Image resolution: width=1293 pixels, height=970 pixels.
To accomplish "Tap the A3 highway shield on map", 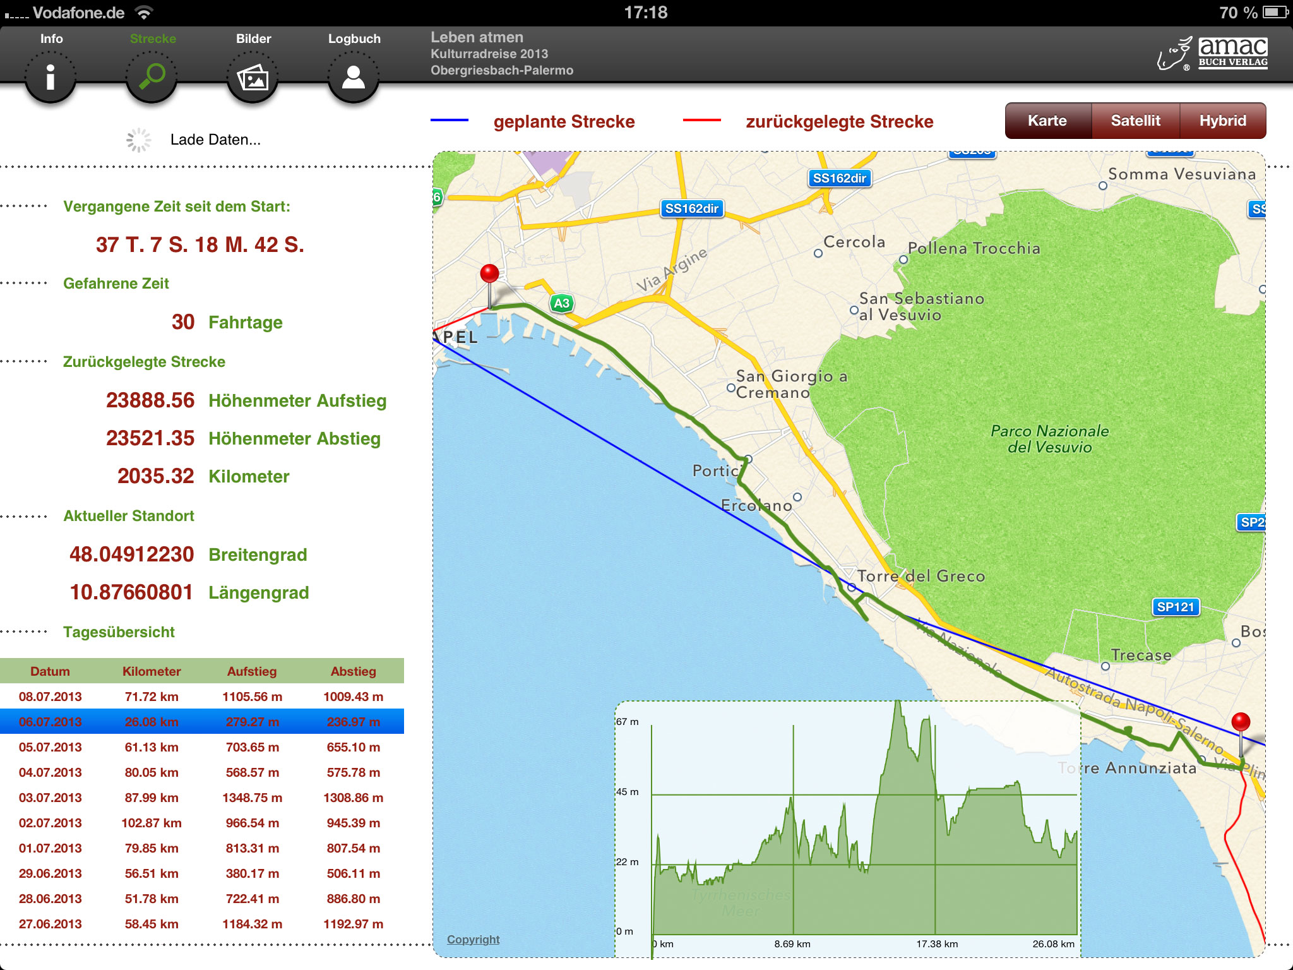I will [x=561, y=303].
